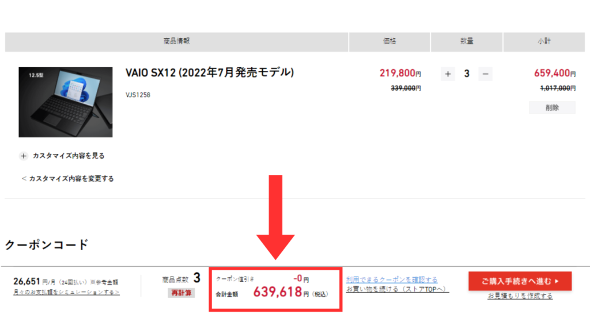Open 月々のお支払額をシミュレーションする link

[x=66, y=292]
